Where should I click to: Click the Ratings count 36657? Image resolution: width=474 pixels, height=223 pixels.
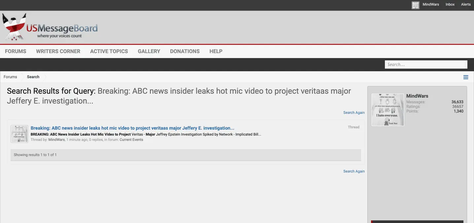[x=458, y=107]
